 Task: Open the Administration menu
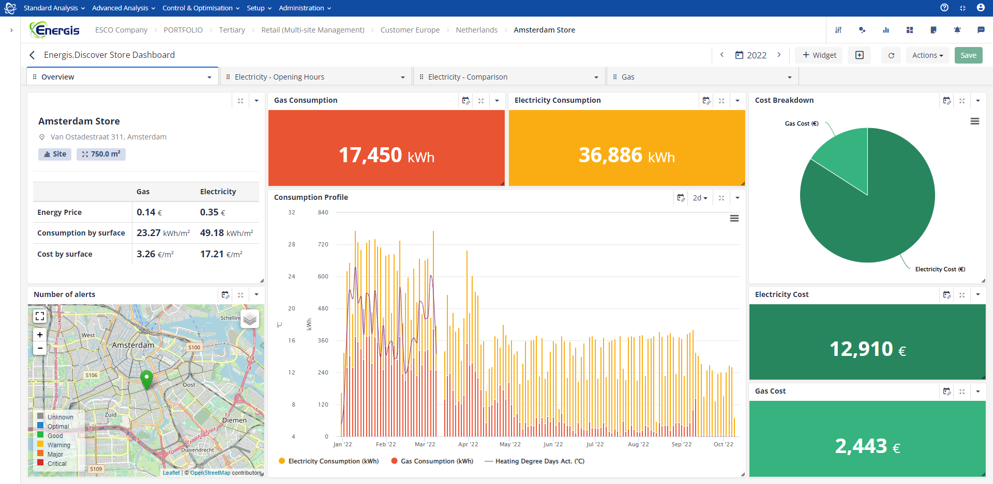pos(305,8)
